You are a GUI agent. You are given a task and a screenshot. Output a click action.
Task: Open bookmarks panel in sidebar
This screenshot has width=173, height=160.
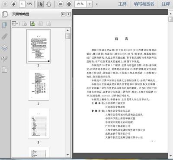tap(4, 25)
